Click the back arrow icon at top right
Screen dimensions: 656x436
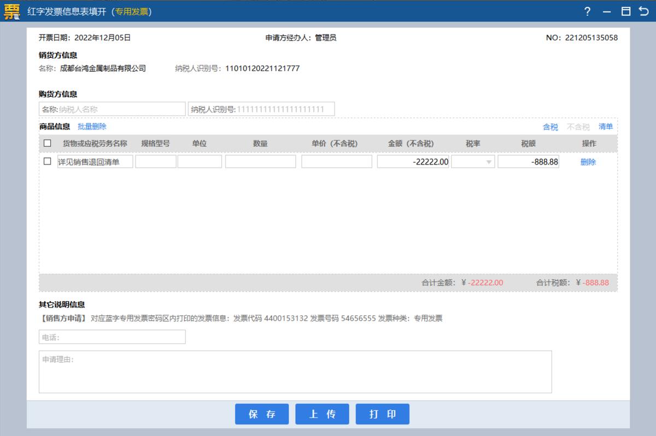click(x=644, y=11)
